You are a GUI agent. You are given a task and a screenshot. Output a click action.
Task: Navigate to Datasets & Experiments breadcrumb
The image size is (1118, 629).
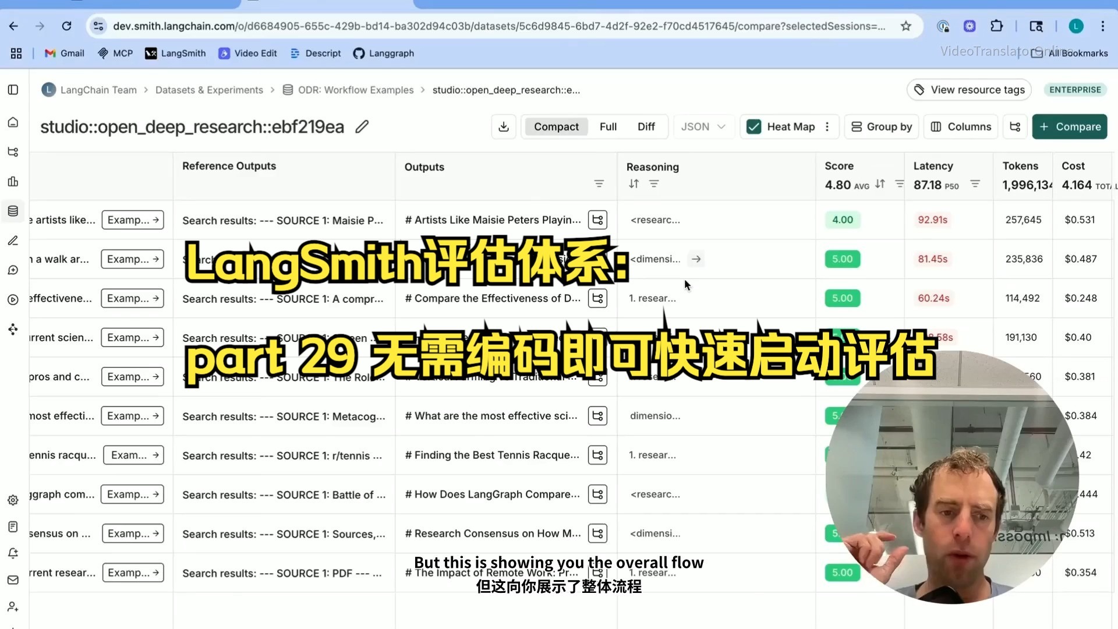point(209,90)
